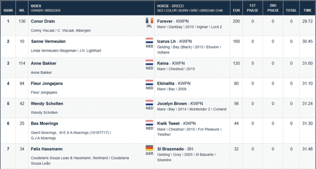This screenshot has width=316, height=169.
Task: Click the Netherlands flag beside Bas Moerings
Action: [149, 122]
